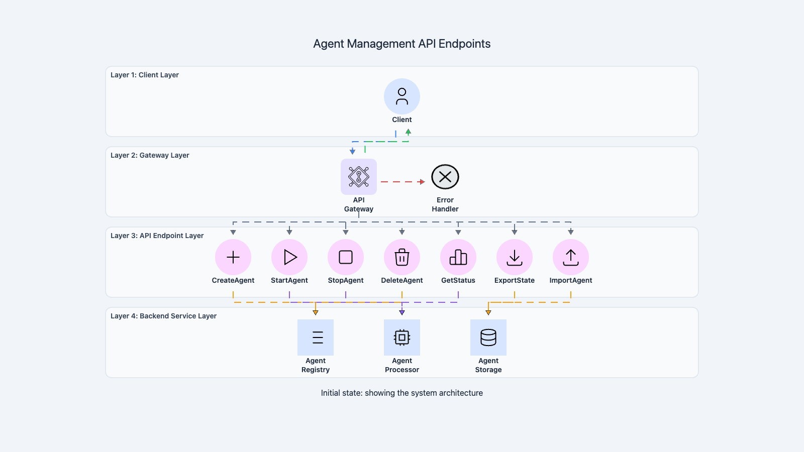Screen dimensions: 804x452
Task: Click the 'StopAgent' text label
Action: [x=346, y=280]
